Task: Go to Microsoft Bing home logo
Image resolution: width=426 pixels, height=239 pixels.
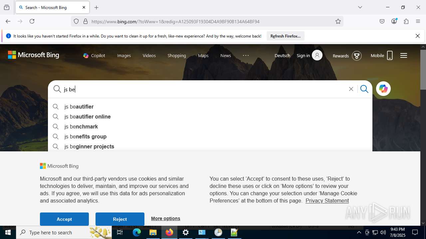Action: (34, 55)
